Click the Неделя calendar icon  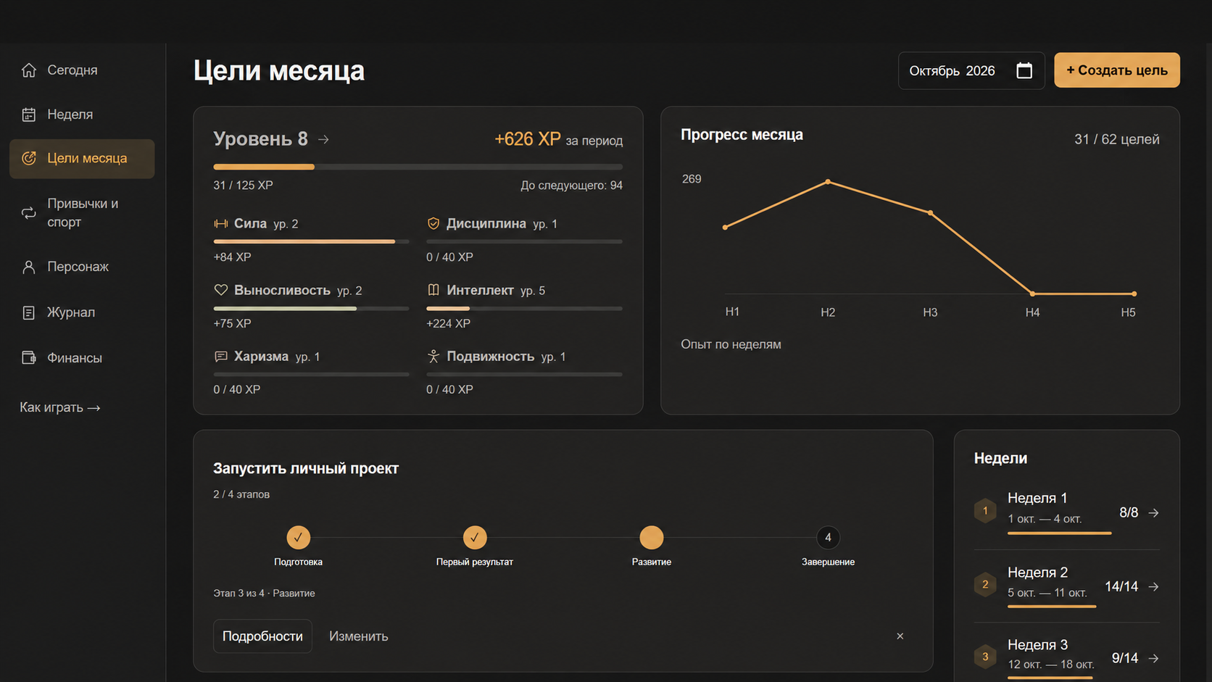coord(29,115)
